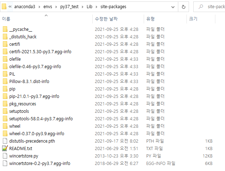Click the Pillow-8.3.1.dist-info folder icon
This screenshot has height=171, width=225.
pyautogui.click(x=5, y=81)
